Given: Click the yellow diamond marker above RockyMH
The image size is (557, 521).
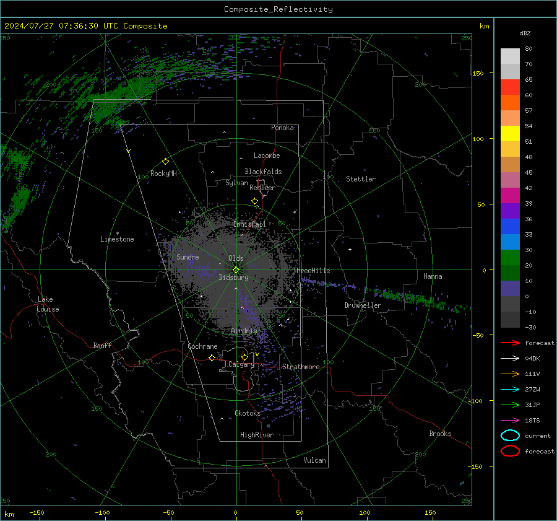Looking at the screenshot, I should click(x=165, y=162).
